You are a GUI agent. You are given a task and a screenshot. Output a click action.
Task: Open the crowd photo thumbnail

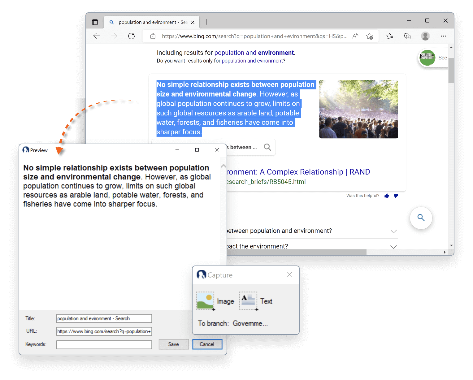click(x=358, y=109)
